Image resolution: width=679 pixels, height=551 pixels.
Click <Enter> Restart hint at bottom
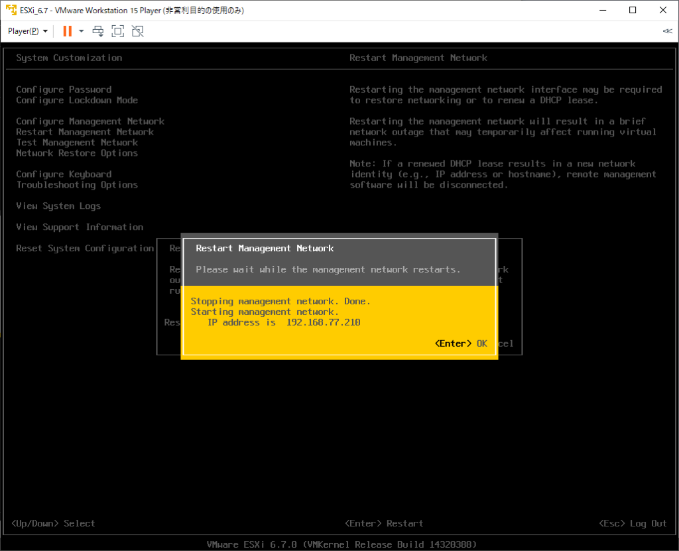[x=384, y=523]
